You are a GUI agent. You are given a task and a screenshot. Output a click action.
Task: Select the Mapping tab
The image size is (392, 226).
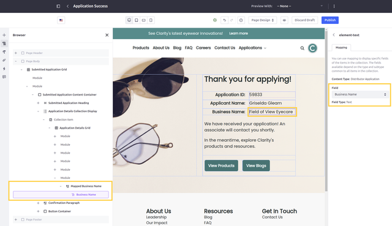pos(341,47)
